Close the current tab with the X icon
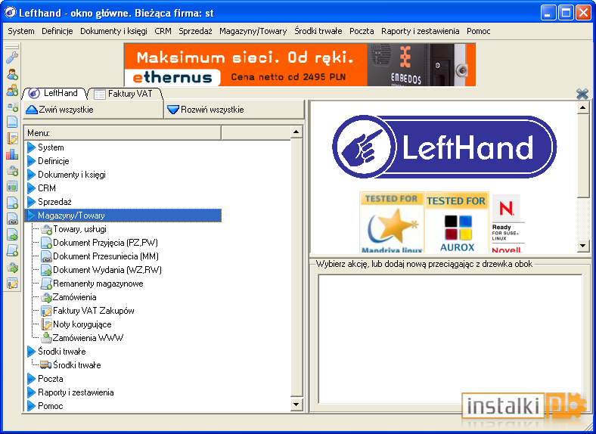 (582, 94)
